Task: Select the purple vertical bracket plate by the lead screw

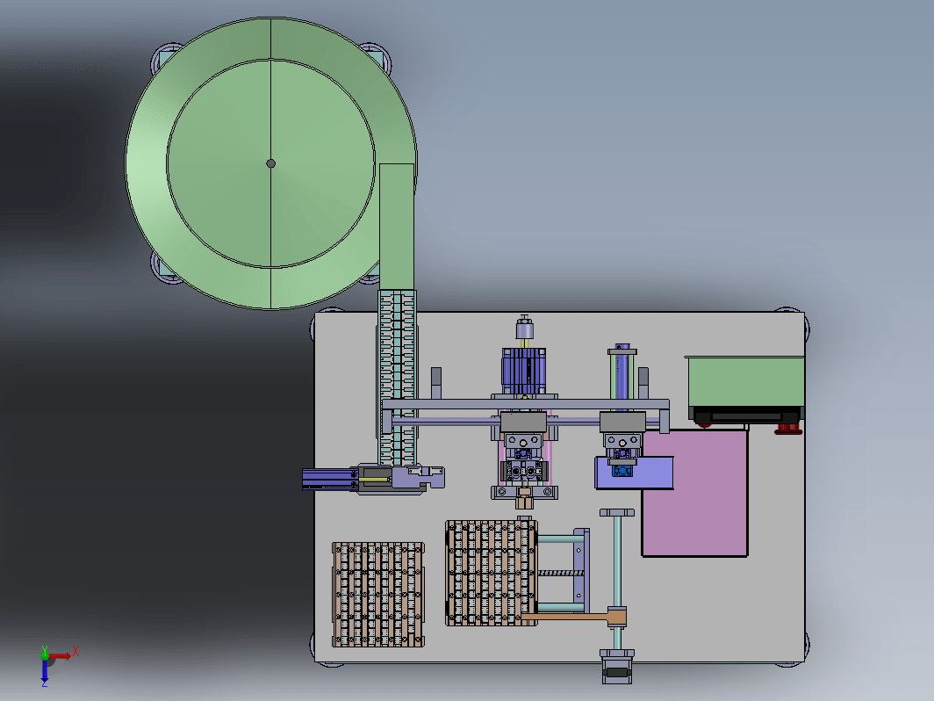Action: pos(581,570)
